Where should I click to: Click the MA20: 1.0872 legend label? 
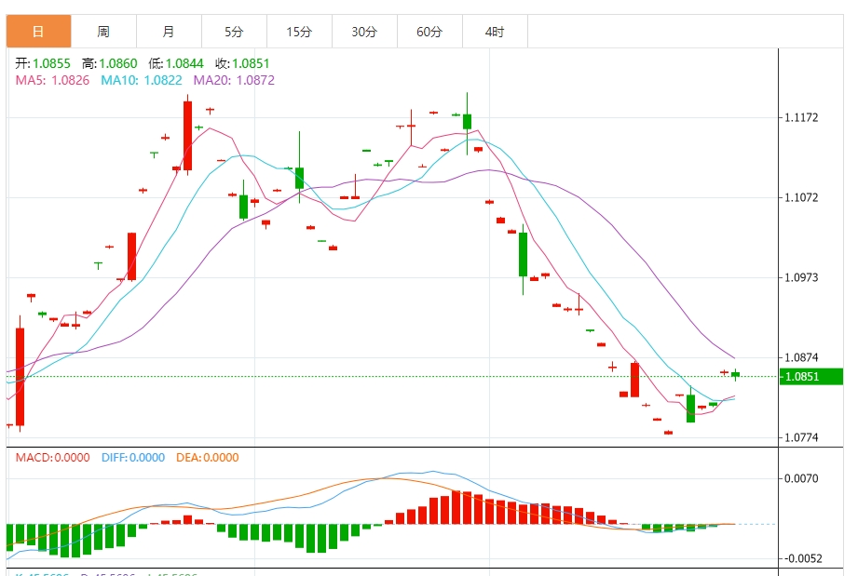pos(234,80)
